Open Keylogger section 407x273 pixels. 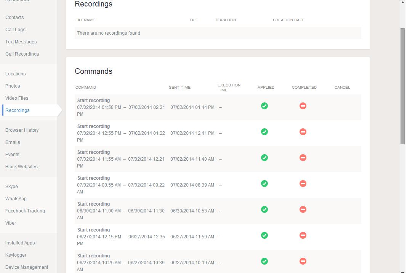[16, 255]
